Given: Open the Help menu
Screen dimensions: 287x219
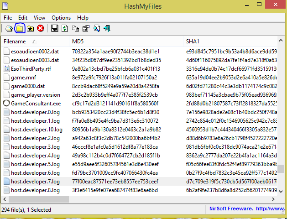Looking at the screenshot, I should coord(83,18).
